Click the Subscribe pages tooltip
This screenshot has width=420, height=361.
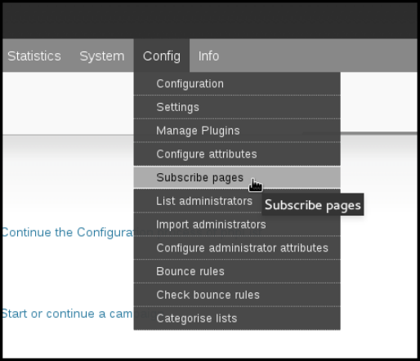[x=313, y=204]
